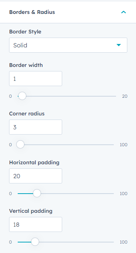Click the Border width slider track near 20
136x253 pixels.
(x=114, y=96)
